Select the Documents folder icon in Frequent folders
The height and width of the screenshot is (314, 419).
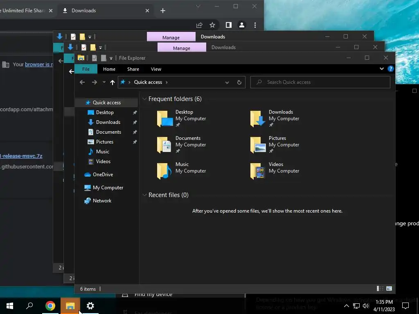tap(164, 145)
